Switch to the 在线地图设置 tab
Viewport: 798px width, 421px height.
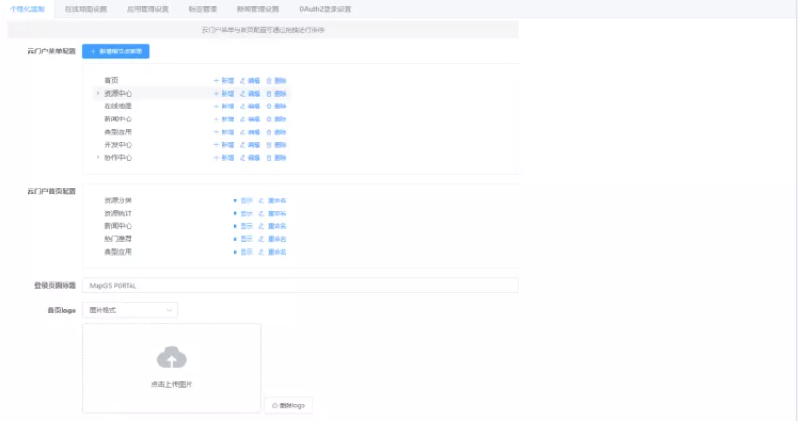coord(85,8)
